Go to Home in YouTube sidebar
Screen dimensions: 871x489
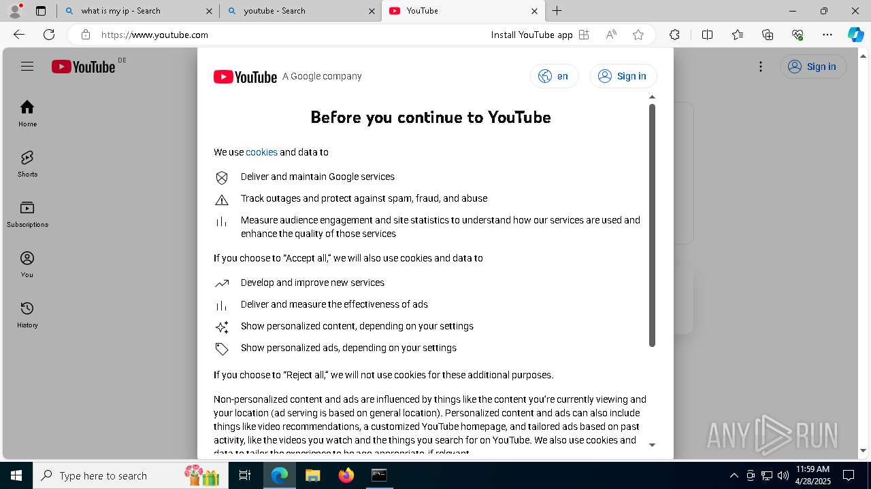(27, 113)
